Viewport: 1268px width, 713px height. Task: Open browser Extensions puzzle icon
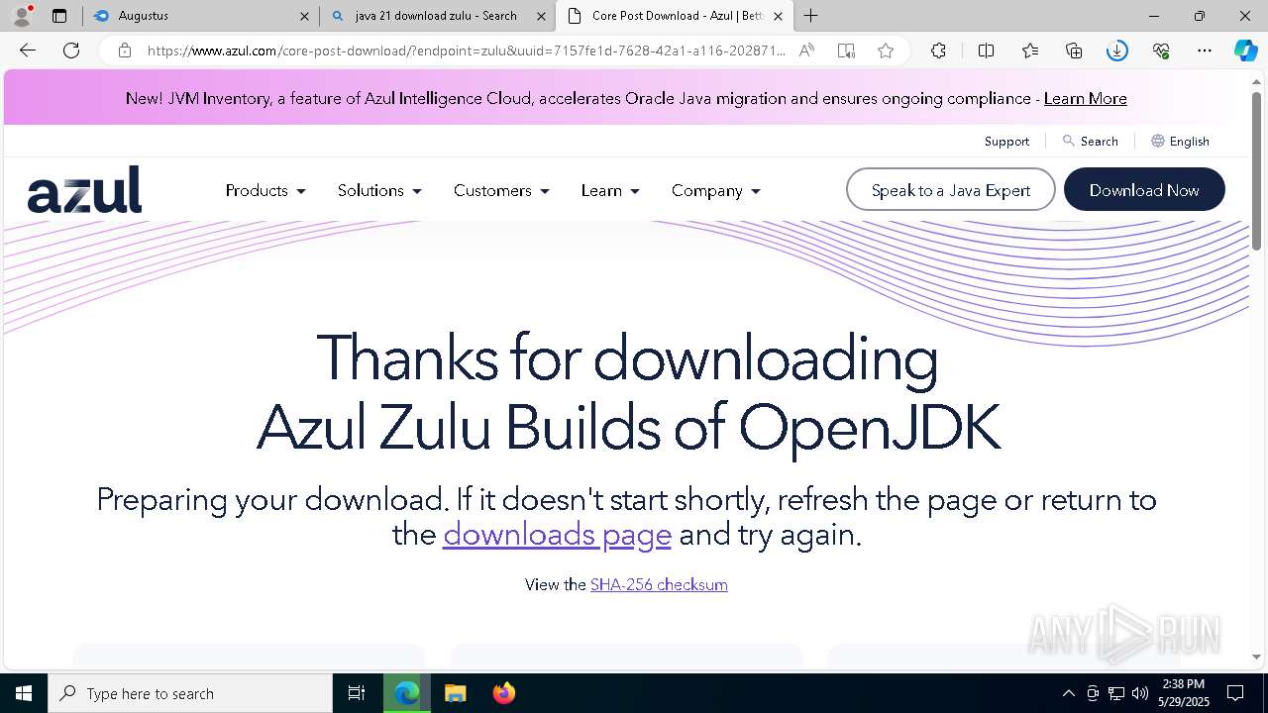[x=938, y=51]
